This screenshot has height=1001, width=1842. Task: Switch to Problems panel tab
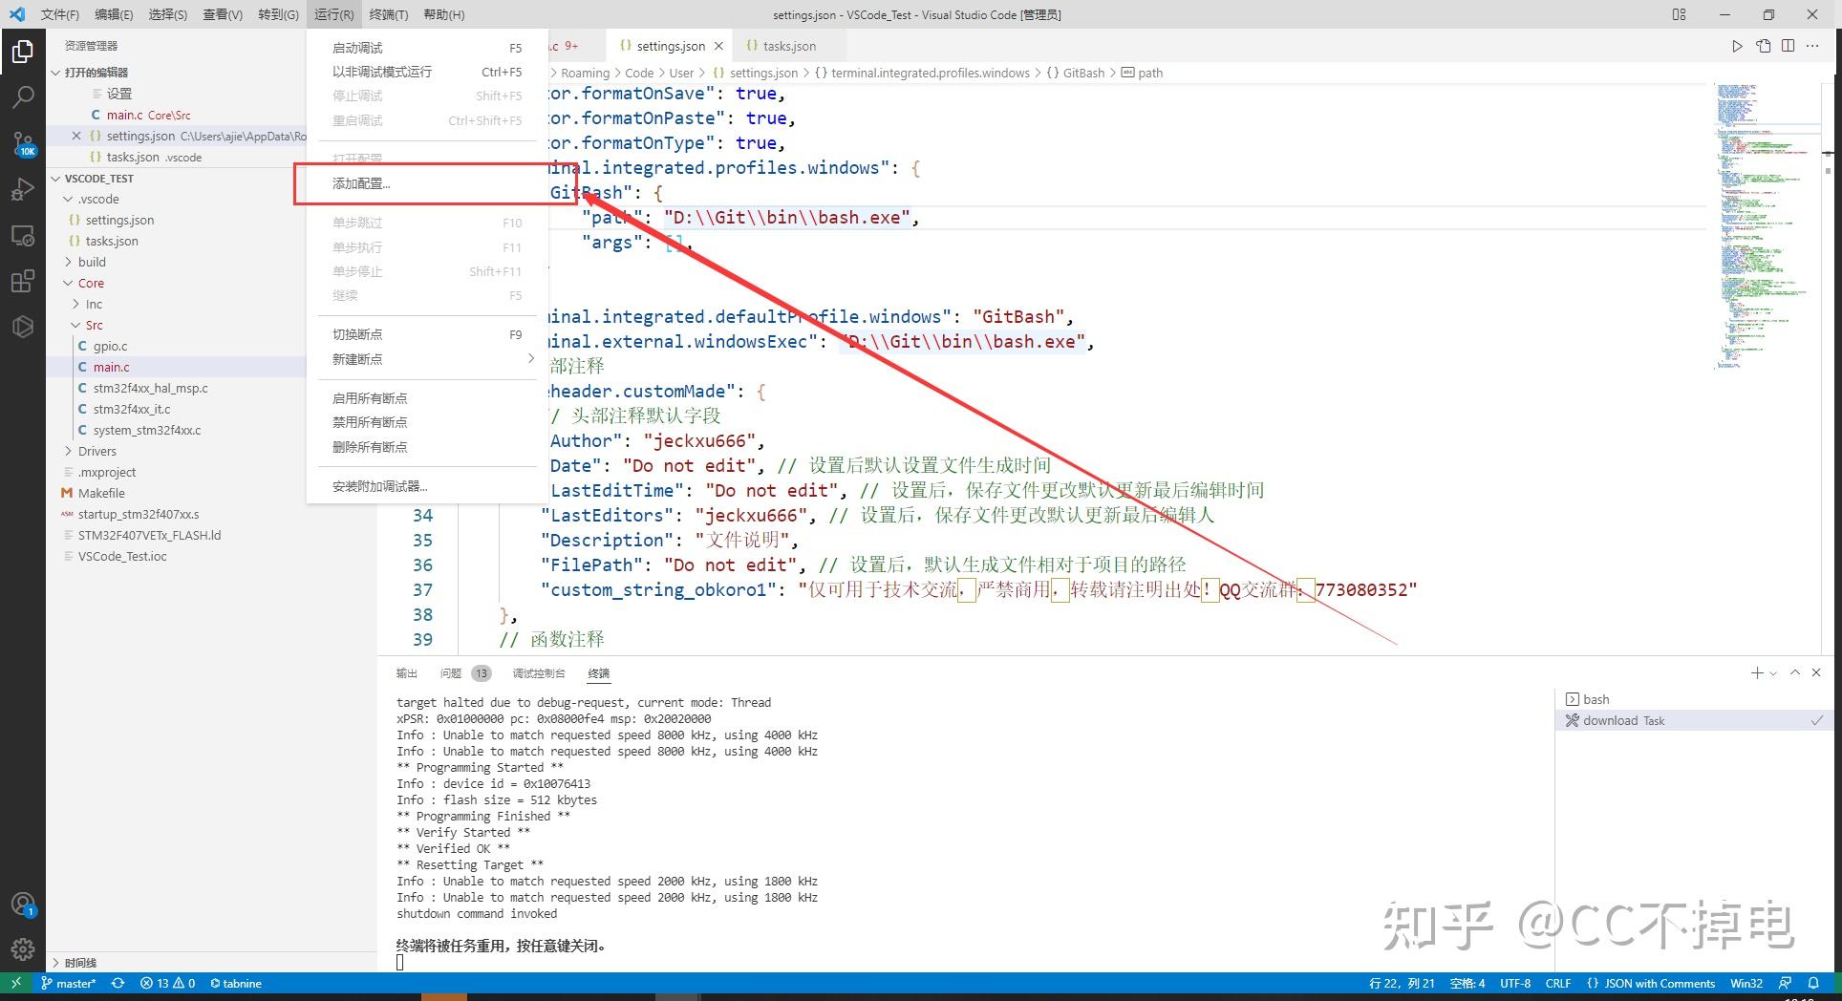(x=463, y=673)
